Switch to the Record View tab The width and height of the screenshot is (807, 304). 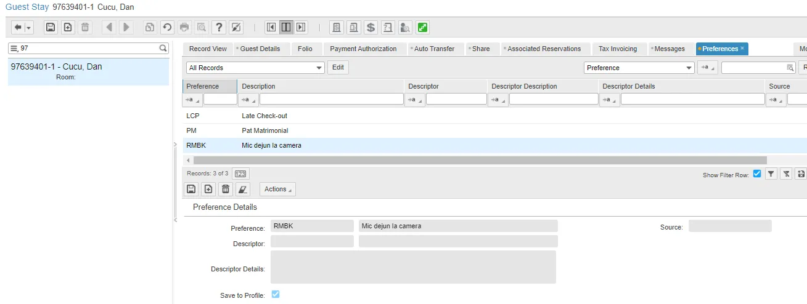coord(208,49)
